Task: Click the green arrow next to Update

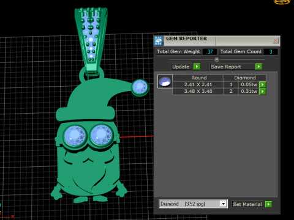Action: pyautogui.click(x=197, y=67)
